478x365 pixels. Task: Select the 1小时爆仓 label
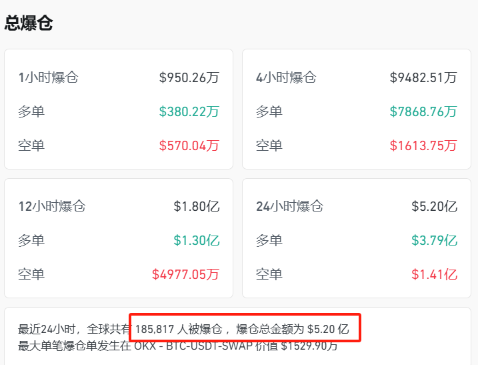(x=48, y=77)
